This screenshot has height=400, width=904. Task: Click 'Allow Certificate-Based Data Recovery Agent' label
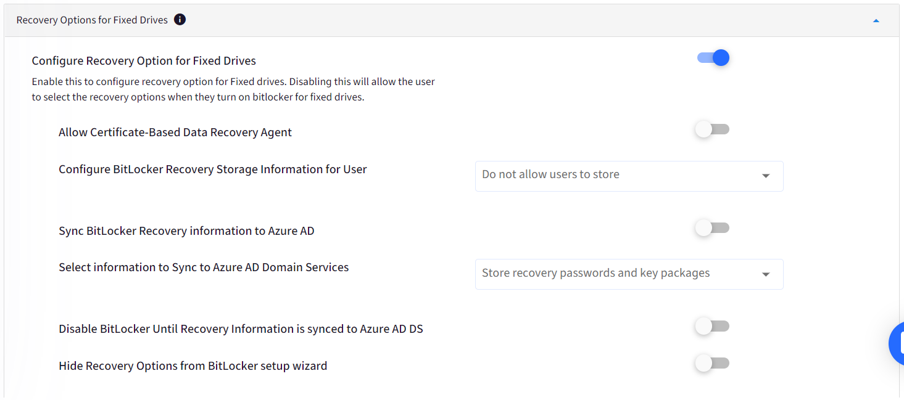tap(175, 132)
